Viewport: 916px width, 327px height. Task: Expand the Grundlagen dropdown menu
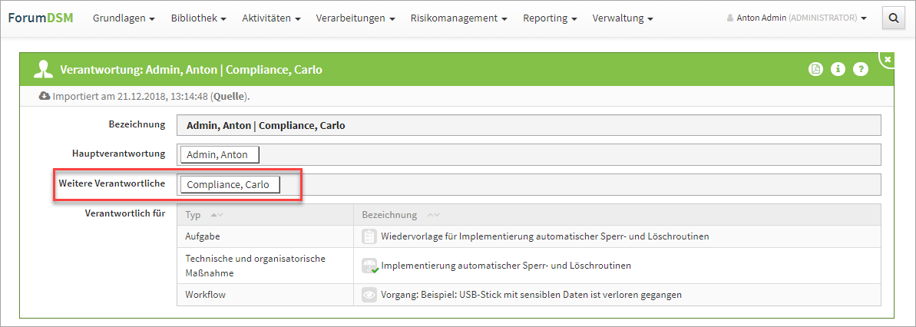tap(124, 18)
